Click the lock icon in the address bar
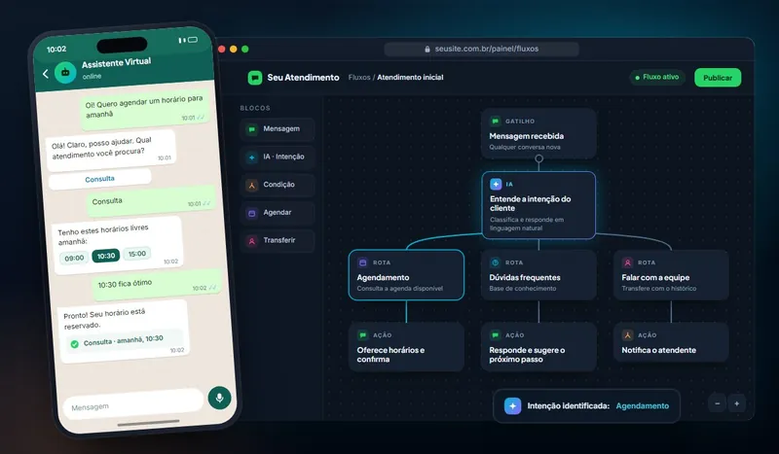This screenshot has height=454, width=779. (427, 50)
